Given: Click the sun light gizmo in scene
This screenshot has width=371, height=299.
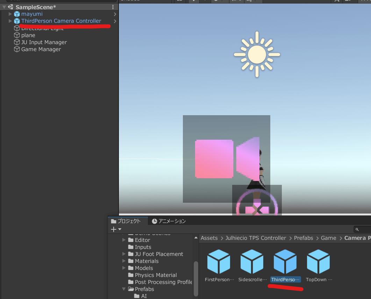Looking at the screenshot, I should pyautogui.click(x=257, y=54).
